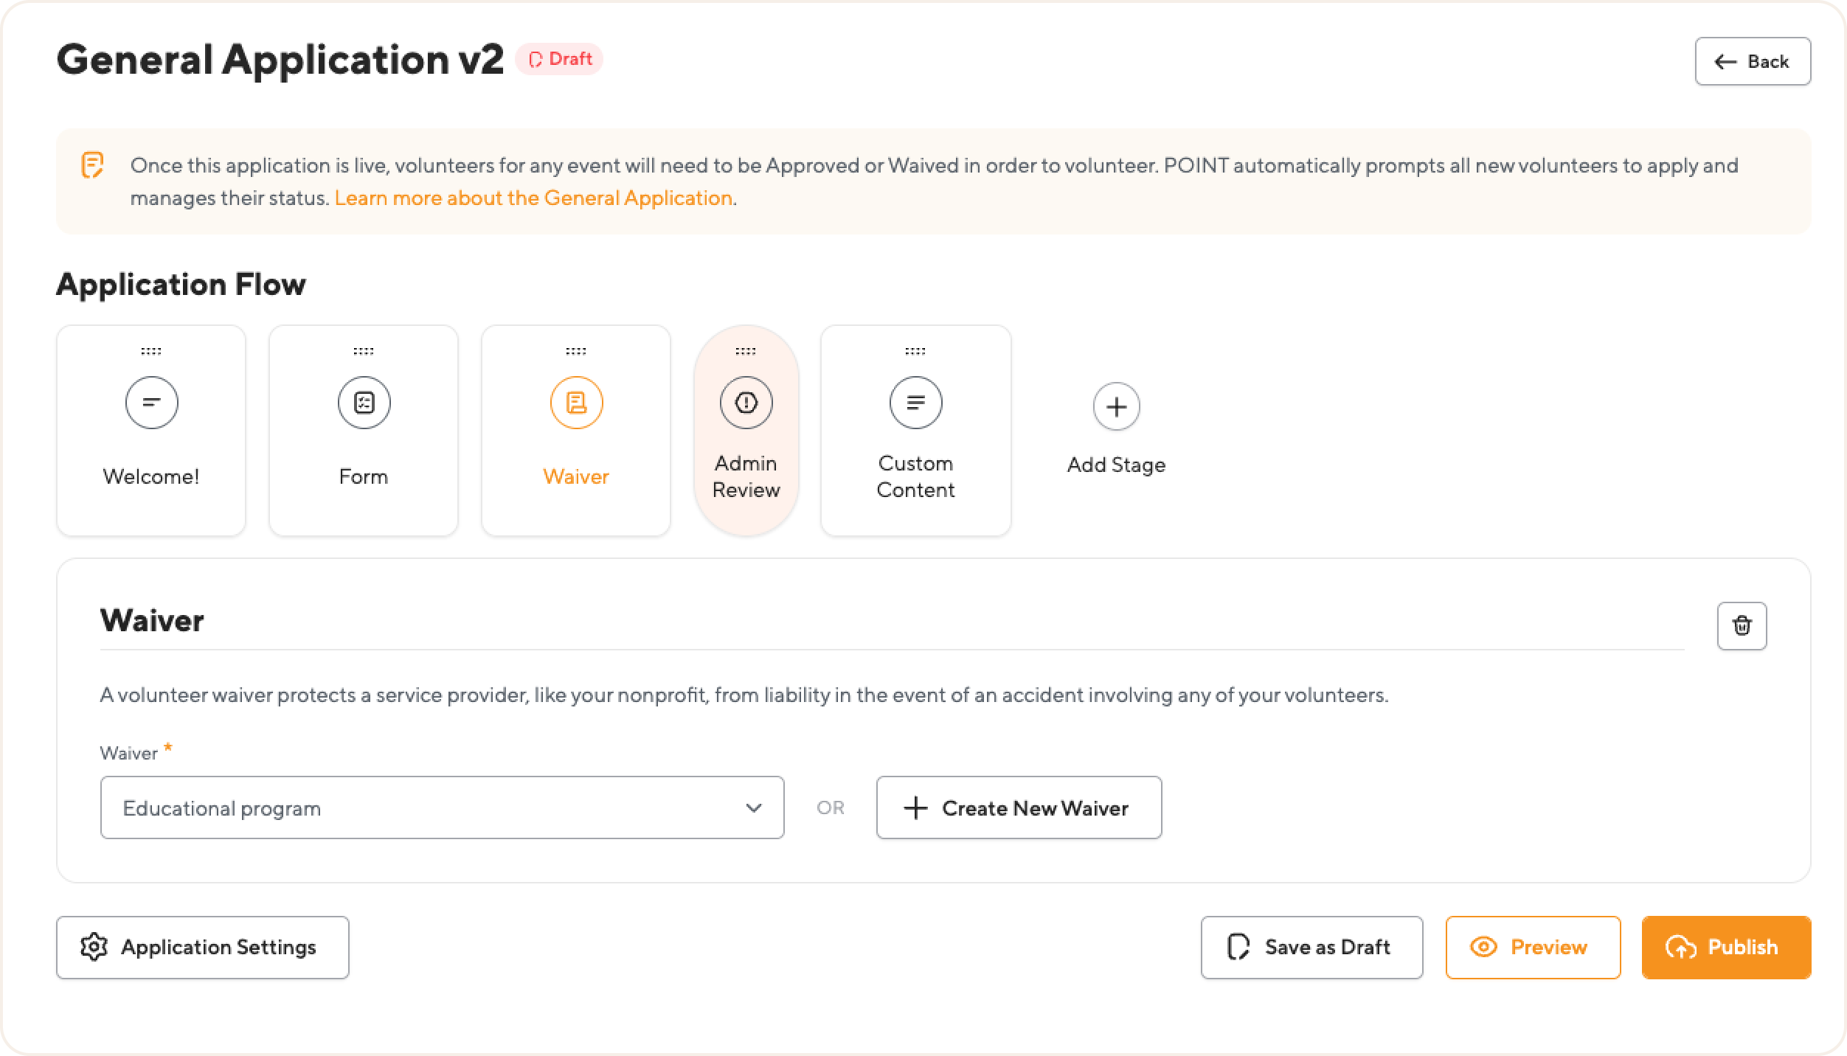The image size is (1847, 1056).
Task: Select the Form stage icon
Action: 364,403
